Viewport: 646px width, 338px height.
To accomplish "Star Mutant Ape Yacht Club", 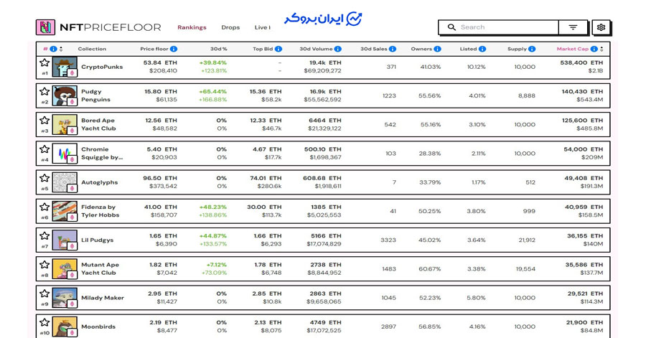I will (45, 264).
